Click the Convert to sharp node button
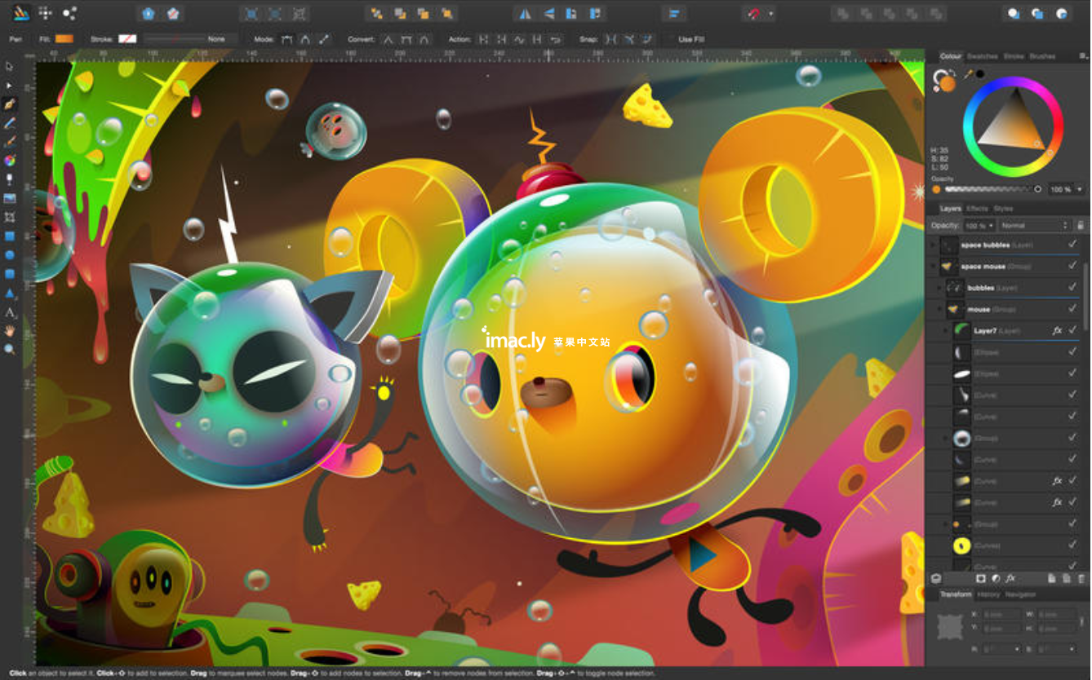Screen dimensions: 1092x680 388,39
